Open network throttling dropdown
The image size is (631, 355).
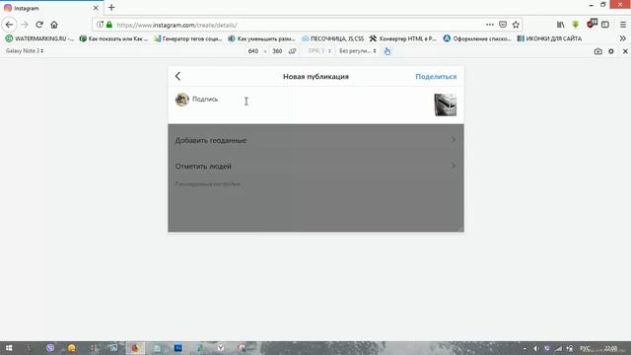(357, 51)
